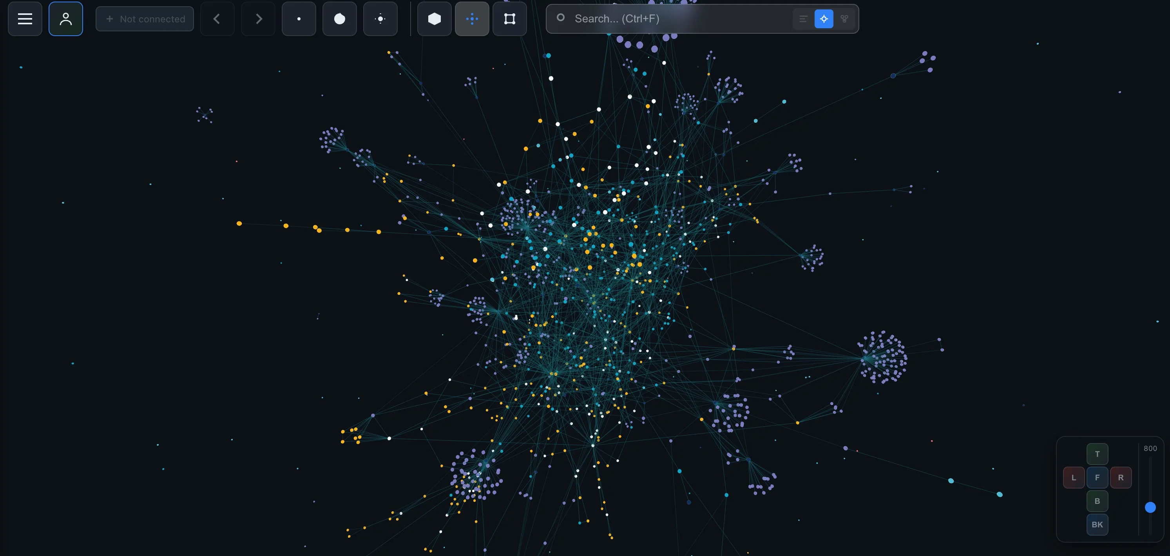This screenshot has width=1170, height=556.
Task: Switch to Back view using the BK button
Action: [1098, 524]
